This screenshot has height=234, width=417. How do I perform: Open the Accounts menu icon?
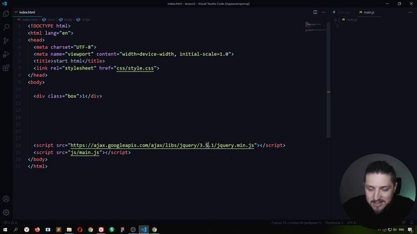[6, 199]
